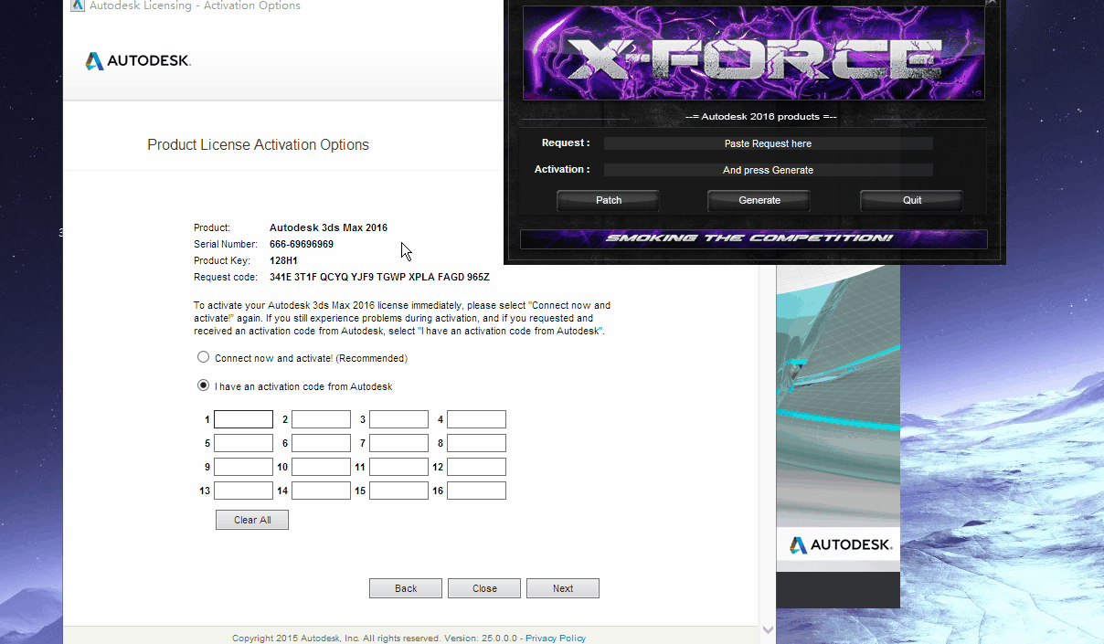Image resolution: width=1104 pixels, height=644 pixels.
Task: Focus activation code field 10
Action: (321, 467)
